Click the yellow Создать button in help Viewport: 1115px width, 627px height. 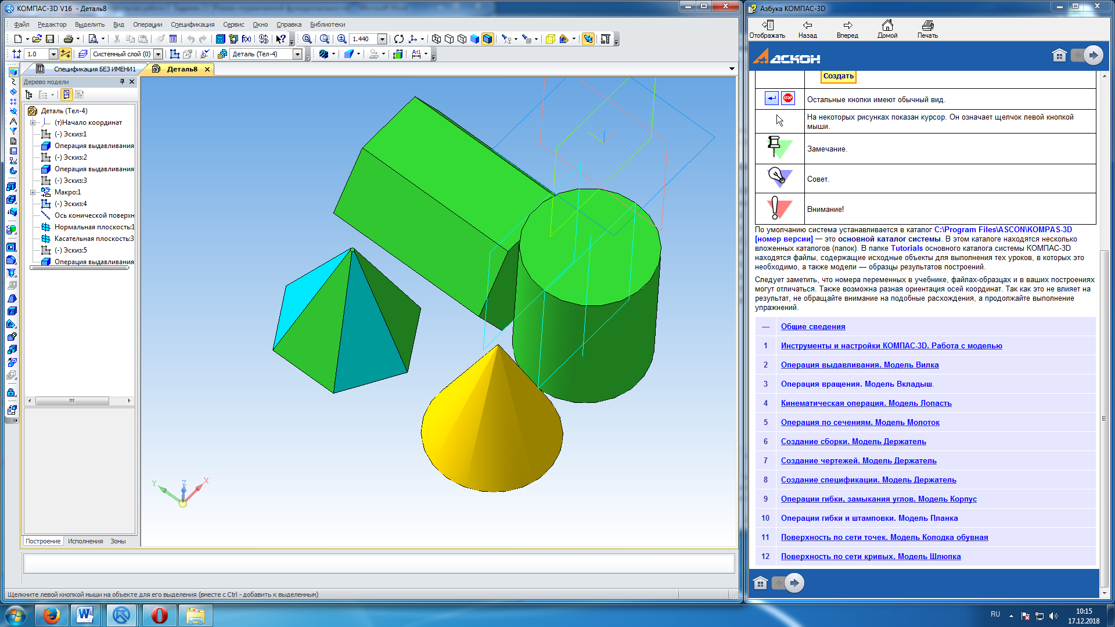839,76
